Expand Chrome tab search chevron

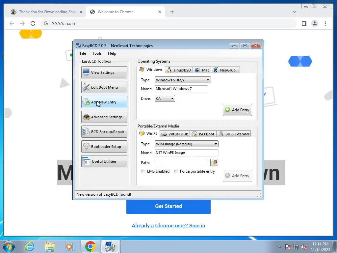coord(294,12)
